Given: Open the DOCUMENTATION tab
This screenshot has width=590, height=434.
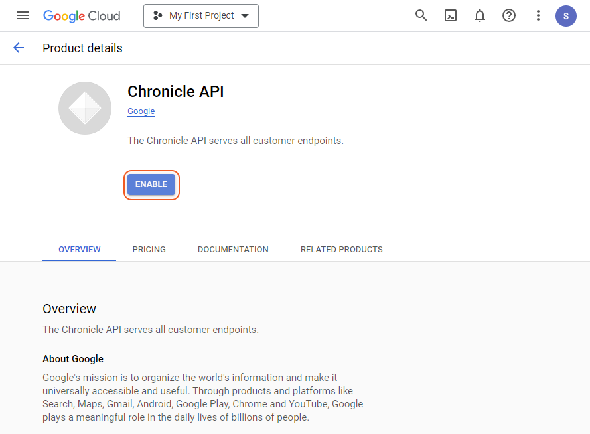Looking at the screenshot, I should click(233, 250).
